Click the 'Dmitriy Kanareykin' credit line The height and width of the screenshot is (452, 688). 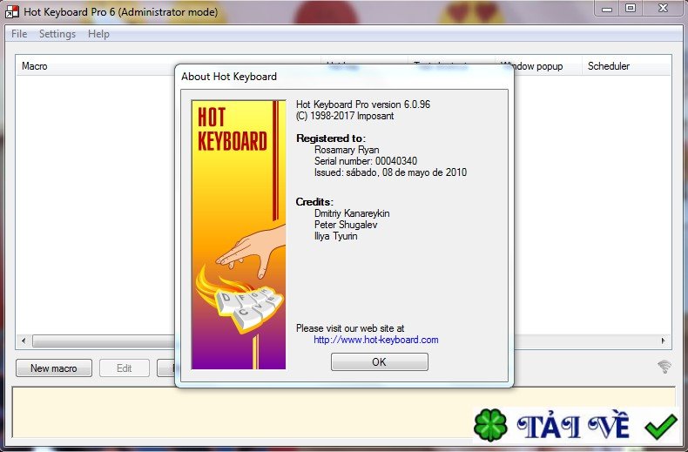(x=352, y=213)
